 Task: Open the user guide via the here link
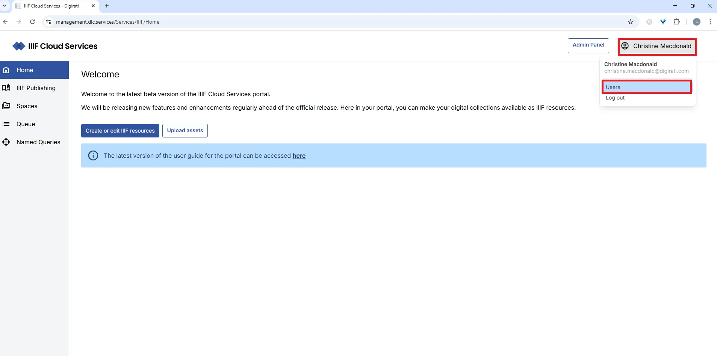click(299, 155)
